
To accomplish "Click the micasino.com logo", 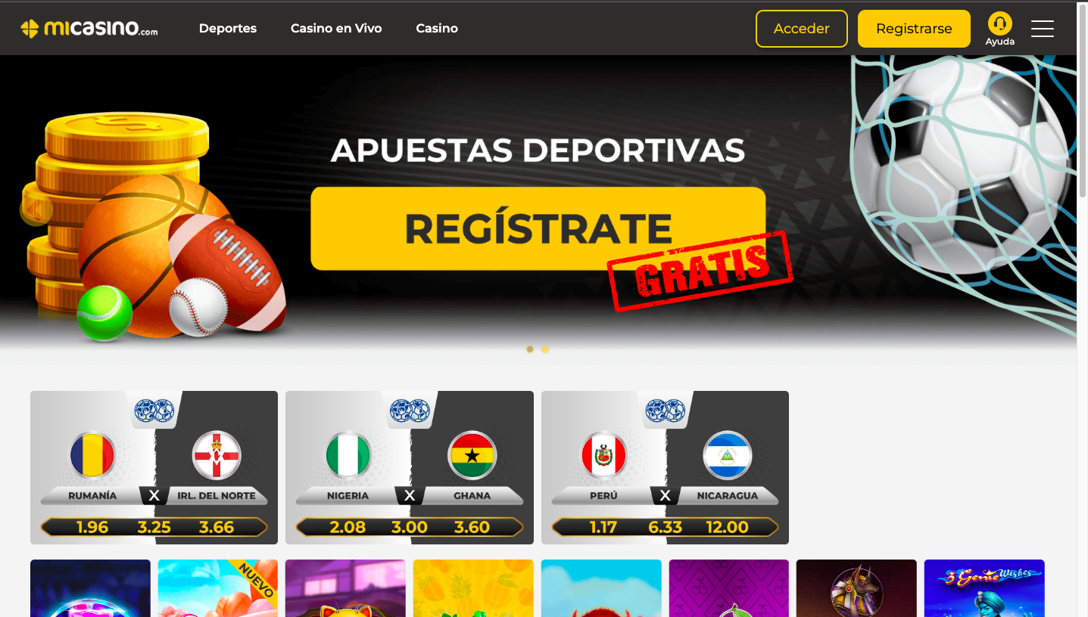I will (x=89, y=29).
